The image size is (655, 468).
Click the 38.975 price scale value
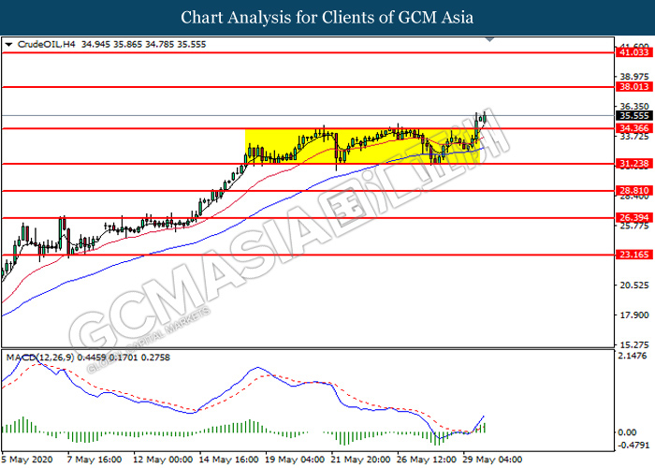(x=634, y=77)
